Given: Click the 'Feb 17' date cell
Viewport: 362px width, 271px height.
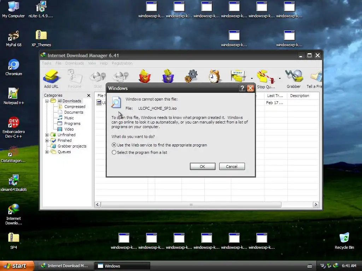Looking at the screenshot, I should 275,103.
